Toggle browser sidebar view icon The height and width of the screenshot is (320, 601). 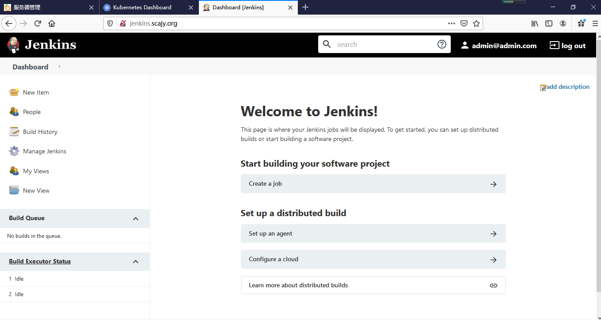(x=549, y=23)
